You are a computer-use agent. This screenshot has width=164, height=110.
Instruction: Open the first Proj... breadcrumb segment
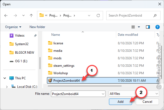click(x=53, y=15)
